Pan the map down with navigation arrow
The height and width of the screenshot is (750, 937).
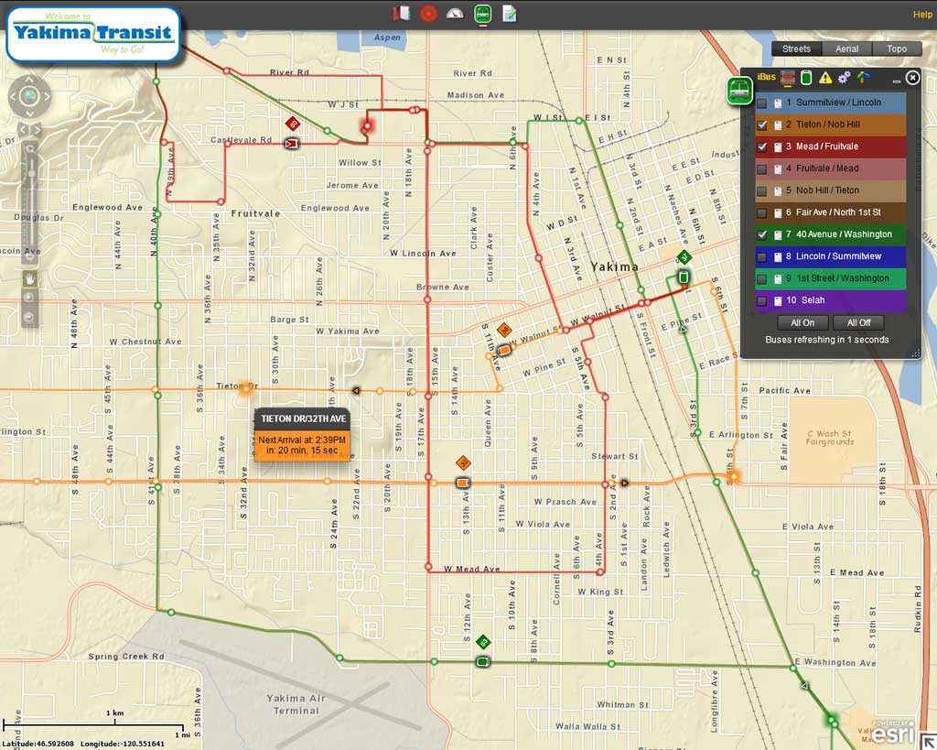click(29, 113)
